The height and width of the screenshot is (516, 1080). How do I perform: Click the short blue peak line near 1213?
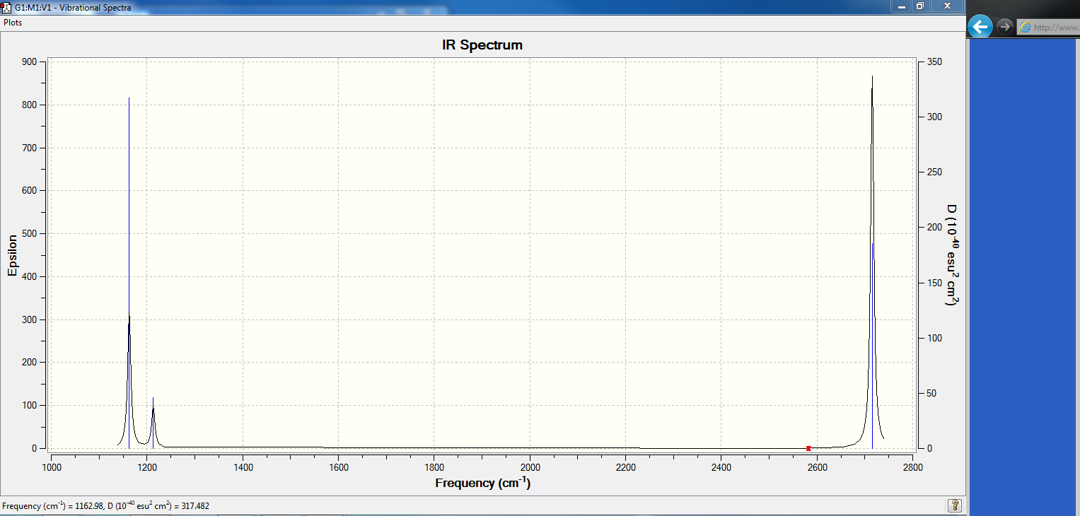pos(153,423)
